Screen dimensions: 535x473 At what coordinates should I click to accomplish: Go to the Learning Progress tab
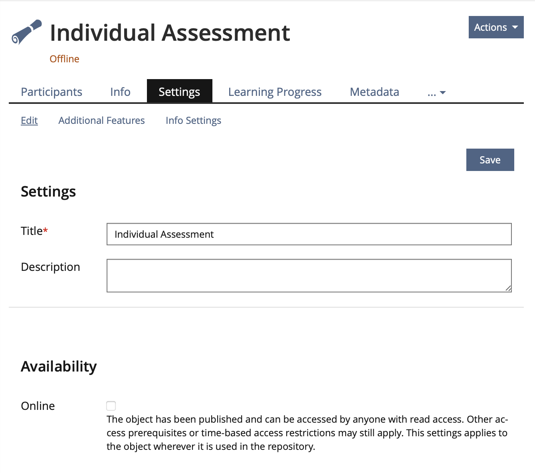point(275,92)
